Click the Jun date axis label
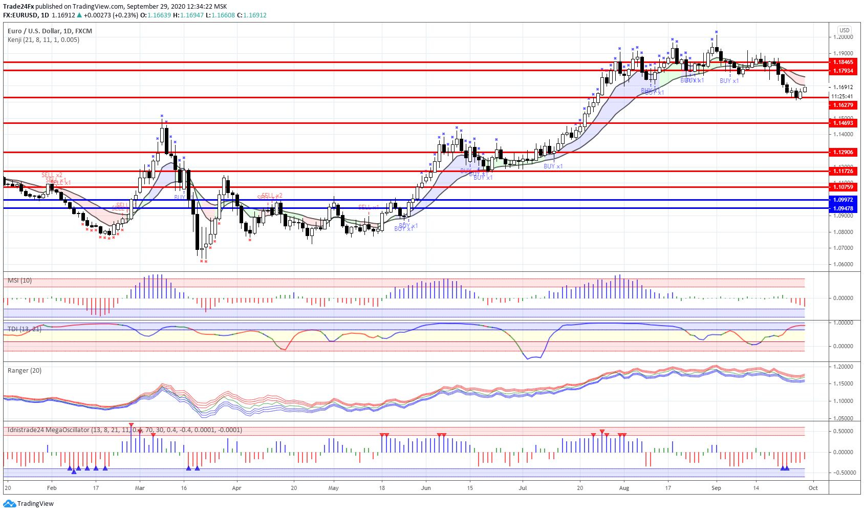Screen dimensions: 864x513 [426, 488]
